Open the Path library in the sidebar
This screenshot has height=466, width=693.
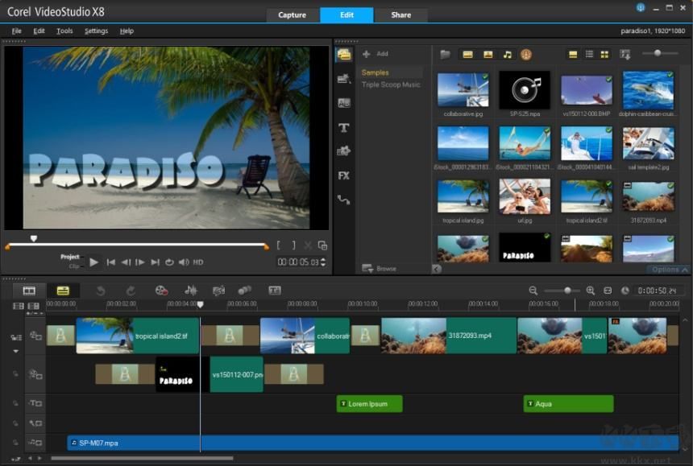(x=344, y=200)
